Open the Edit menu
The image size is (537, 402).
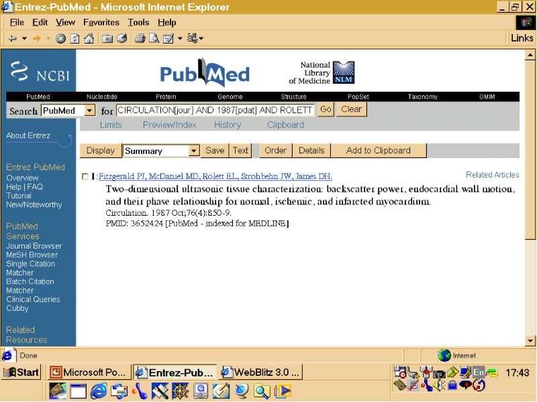pyautogui.click(x=40, y=23)
